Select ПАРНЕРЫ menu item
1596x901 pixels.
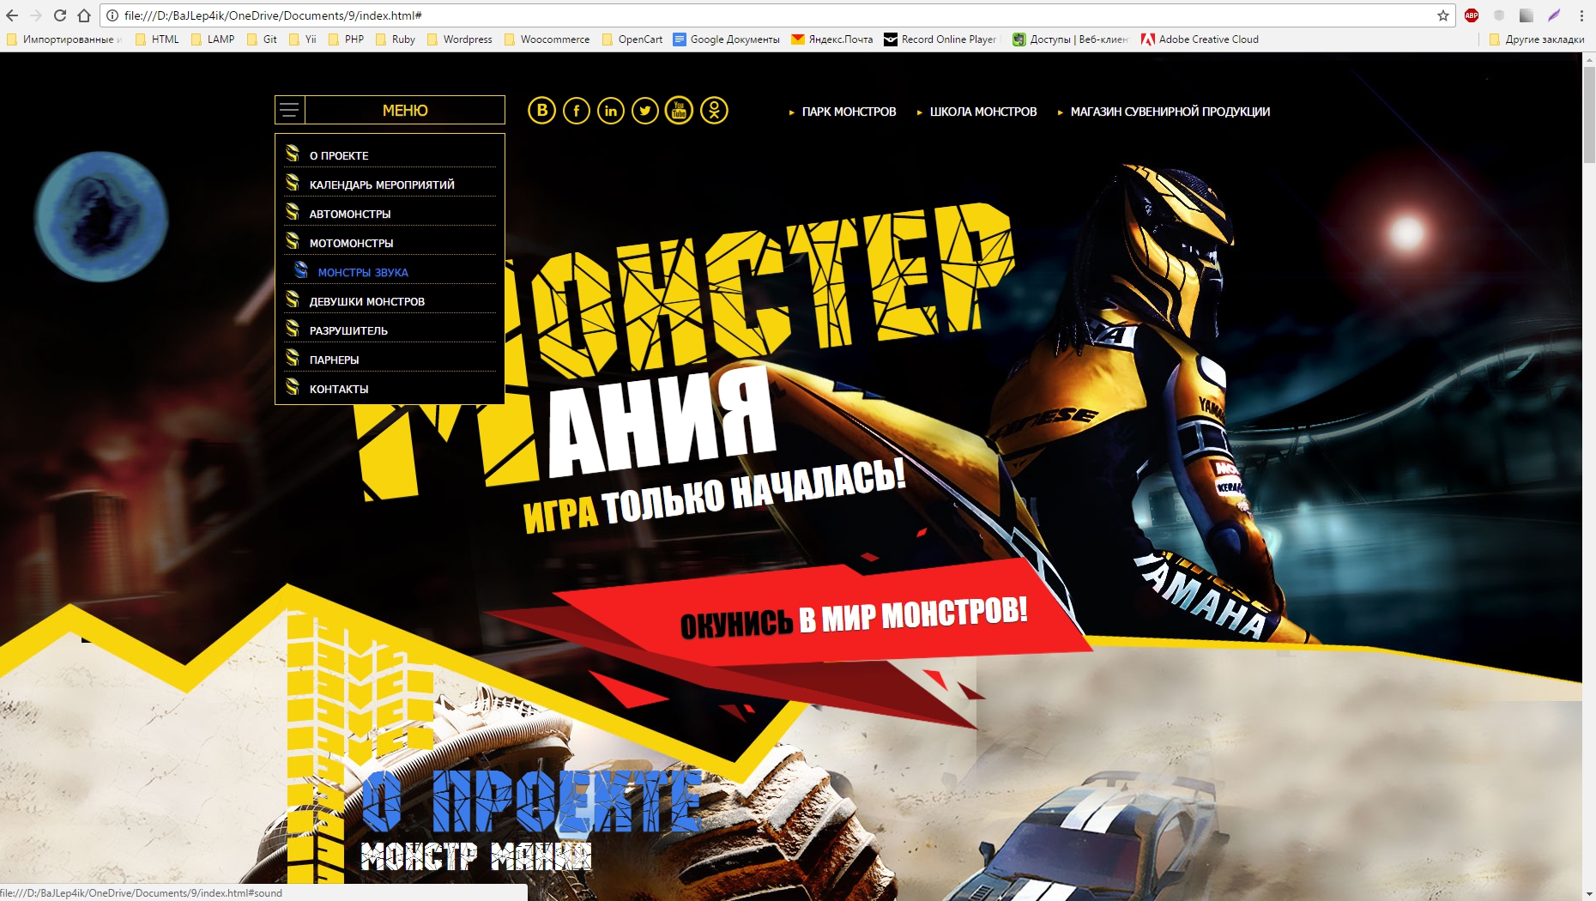[x=334, y=360]
